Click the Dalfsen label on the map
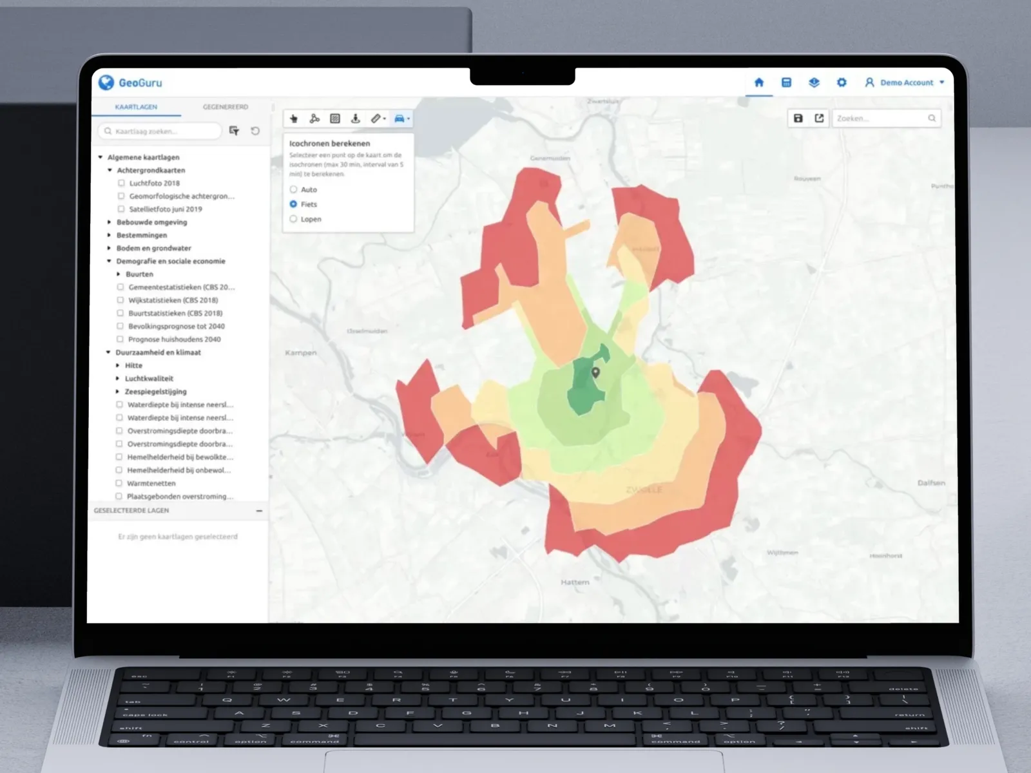 tap(931, 482)
